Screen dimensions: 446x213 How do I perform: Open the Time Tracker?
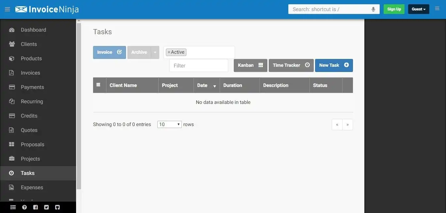click(x=290, y=65)
